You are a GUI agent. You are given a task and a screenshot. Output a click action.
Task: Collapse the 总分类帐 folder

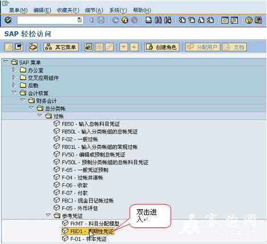31,108
